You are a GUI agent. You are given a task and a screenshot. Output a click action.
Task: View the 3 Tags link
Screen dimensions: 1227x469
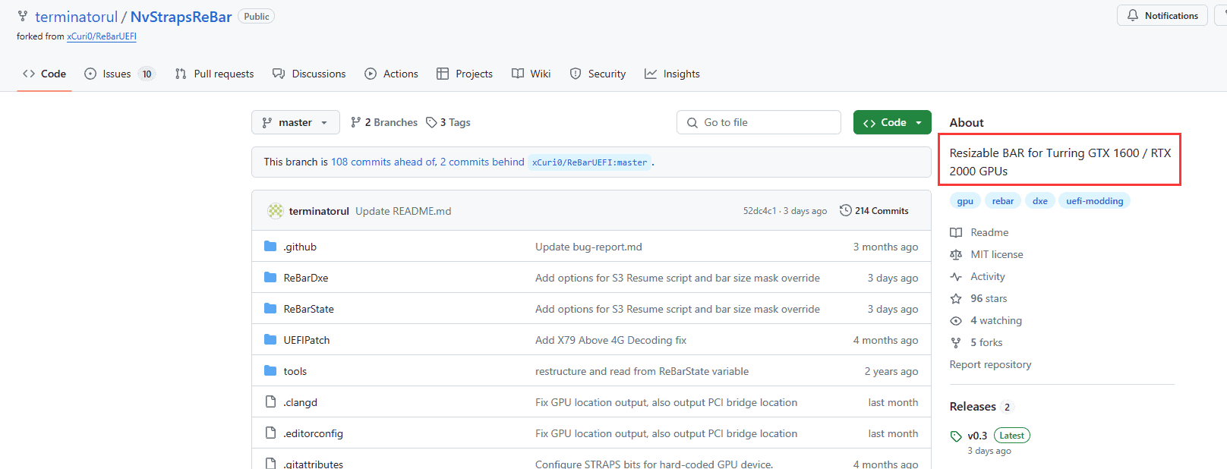click(x=448, y=122)
